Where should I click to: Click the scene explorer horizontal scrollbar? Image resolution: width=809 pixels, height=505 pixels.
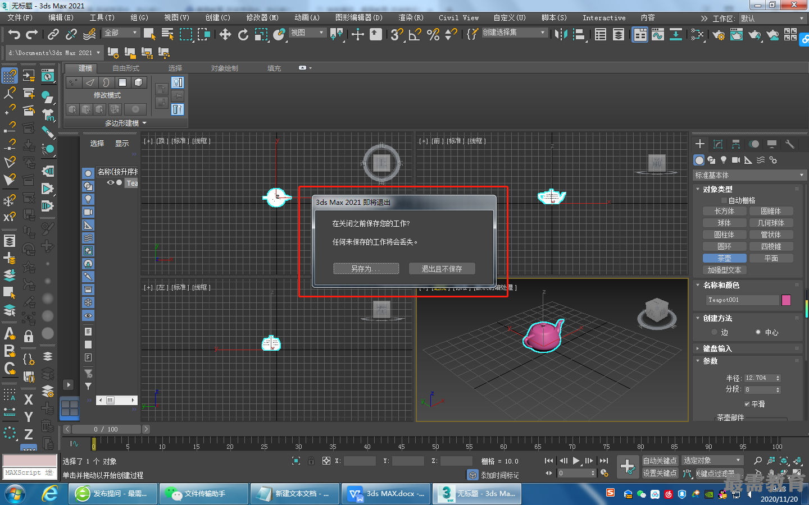(x=117, y=400)
